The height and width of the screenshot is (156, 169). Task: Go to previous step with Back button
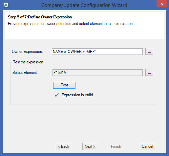point(63,146)
